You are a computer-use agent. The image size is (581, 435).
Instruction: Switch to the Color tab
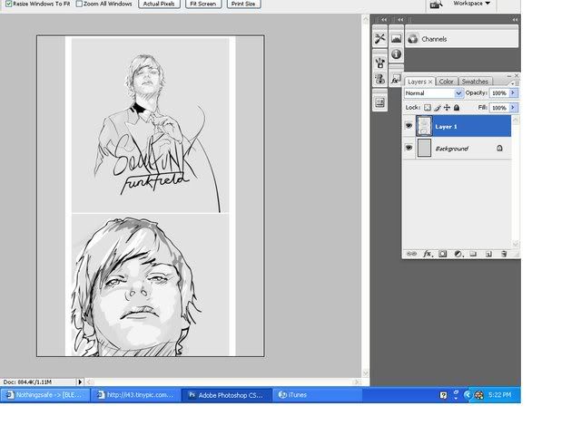point(447,82)
